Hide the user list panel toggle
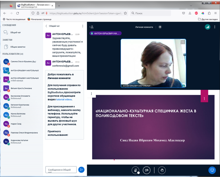The height and width of the screenshot is (177, 220). [x=92, y=27]
